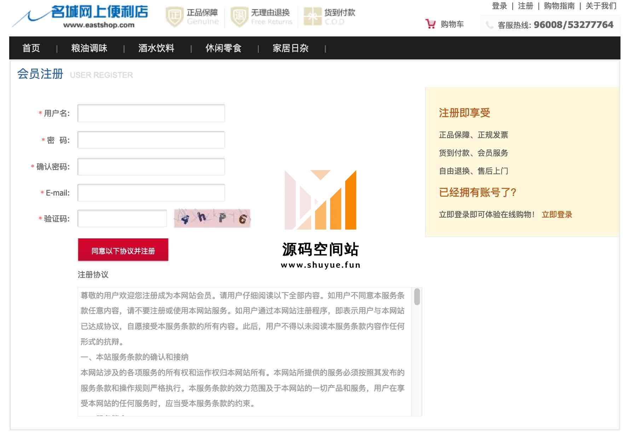This screenshot has width=641, height=440.
Task: Focus the 密码 input field
Action: tap(151, 140)
